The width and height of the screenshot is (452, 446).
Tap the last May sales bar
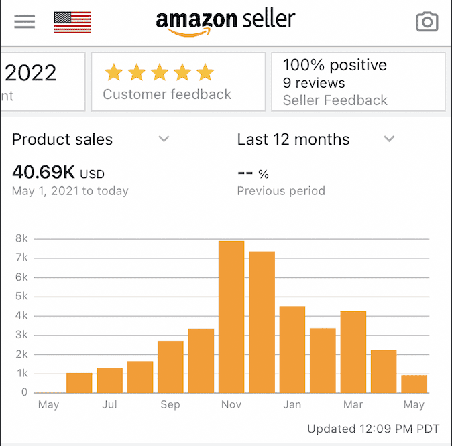tap(414, 384)
